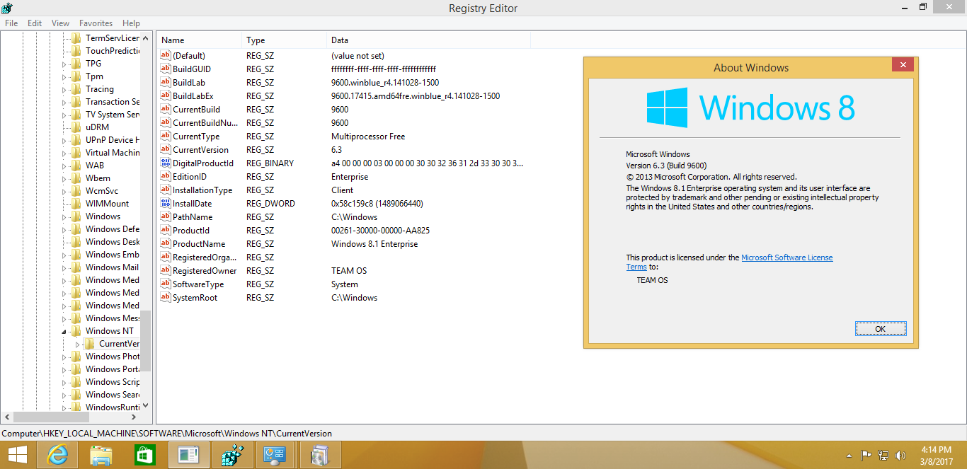The image size is (967, 469).
Task: Click the uDRM folder icon
Action: (76, 127)
